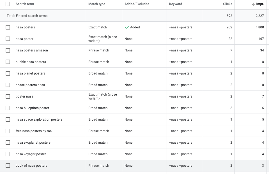Check the box for nasa posters
Viewport: 269px width, 174px height.
click(x=8, y=27)
